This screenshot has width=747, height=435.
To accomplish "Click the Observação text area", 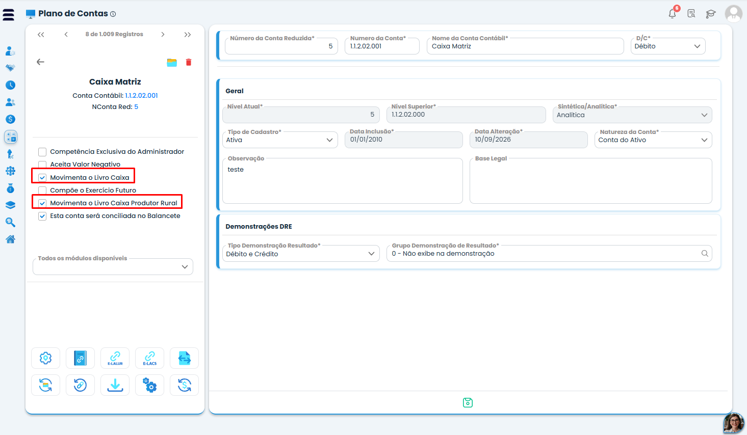I will 343,181.
